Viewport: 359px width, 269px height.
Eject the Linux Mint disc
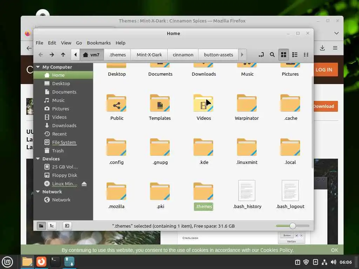[x=84, y=184]
